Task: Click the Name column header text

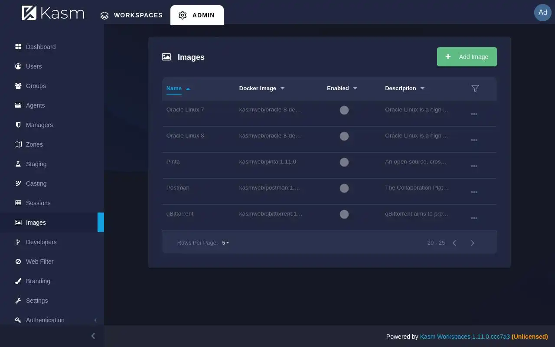Action: [174, 88]
